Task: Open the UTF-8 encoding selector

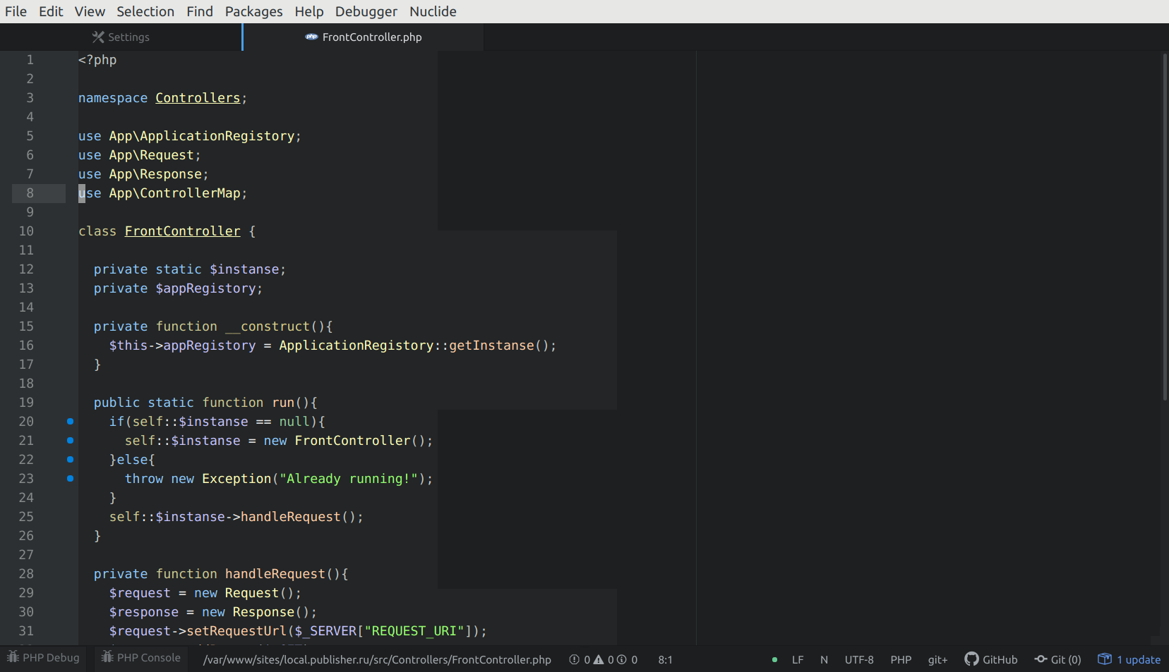Action: pos(858,659)
